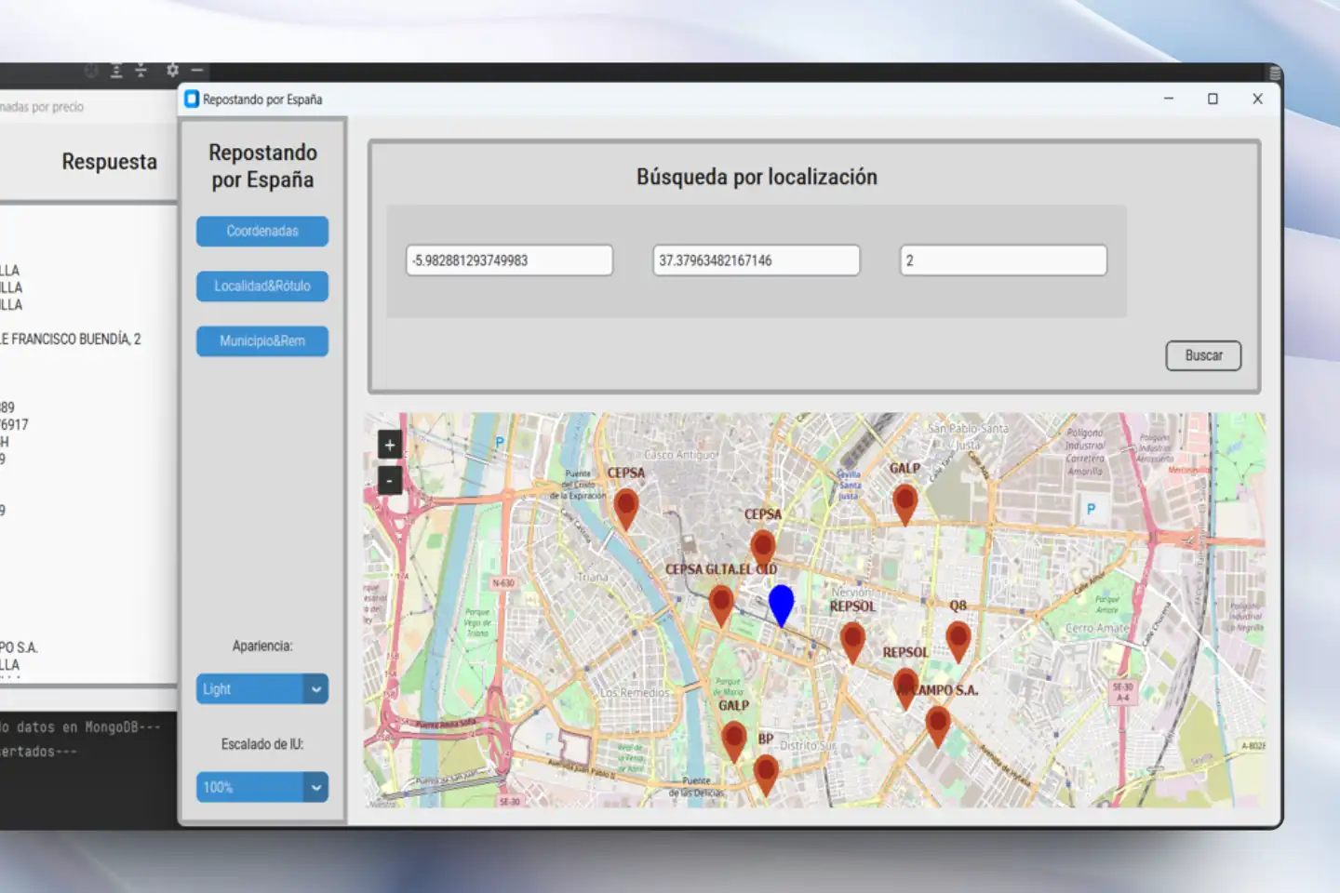
Task: Select the REPSOL marker beside Nervión
Action: pyautogui.click(x=852, y=643)
